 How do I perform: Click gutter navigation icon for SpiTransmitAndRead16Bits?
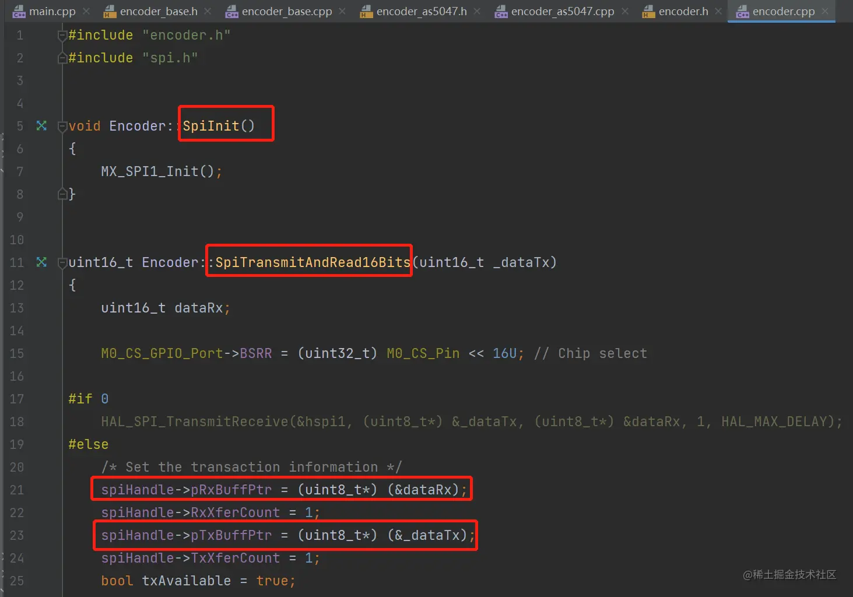pyautogui.click(x=41, y=262)
